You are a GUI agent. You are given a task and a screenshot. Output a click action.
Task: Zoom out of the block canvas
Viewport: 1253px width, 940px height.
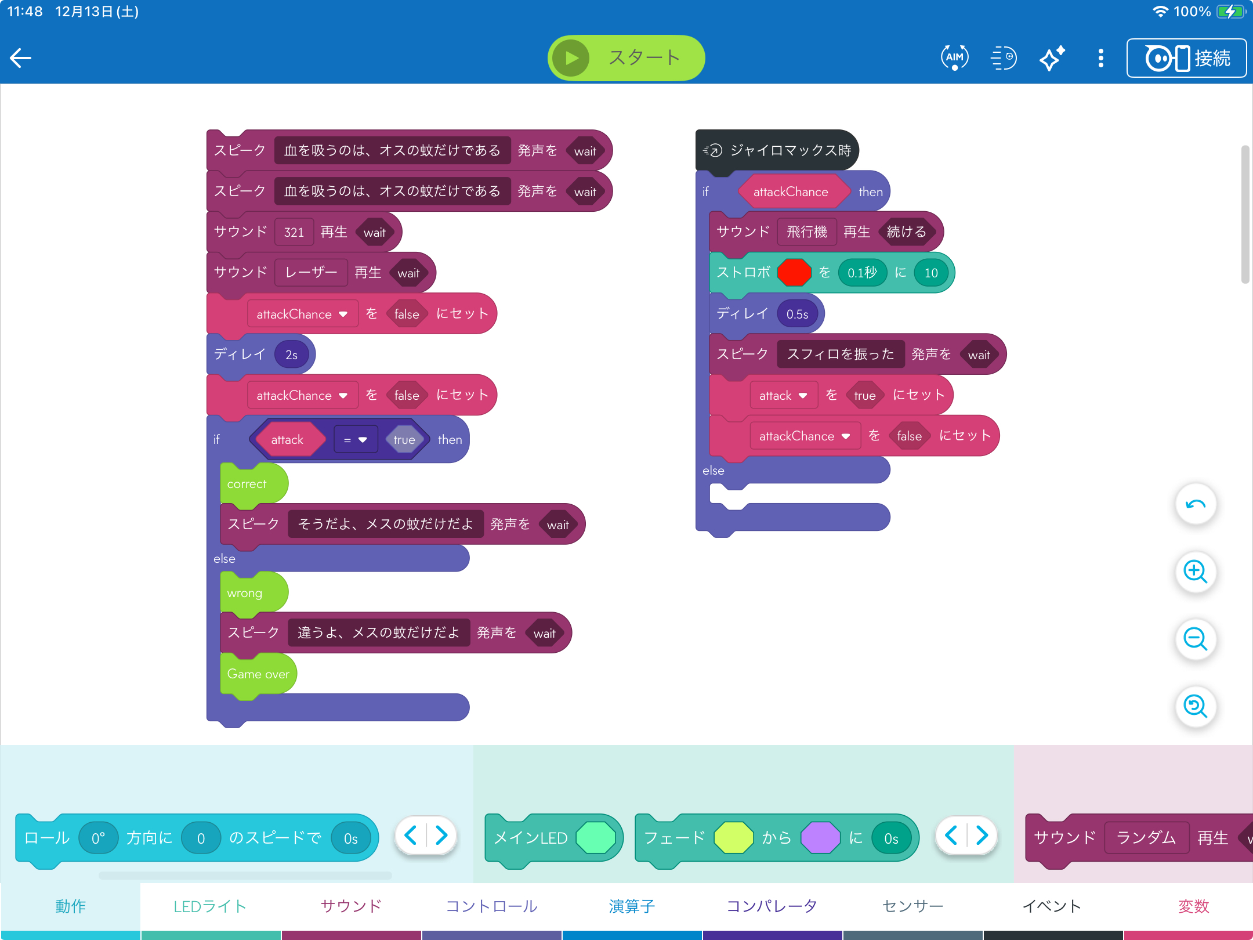pyautogui.click(x=1196, y=639)
